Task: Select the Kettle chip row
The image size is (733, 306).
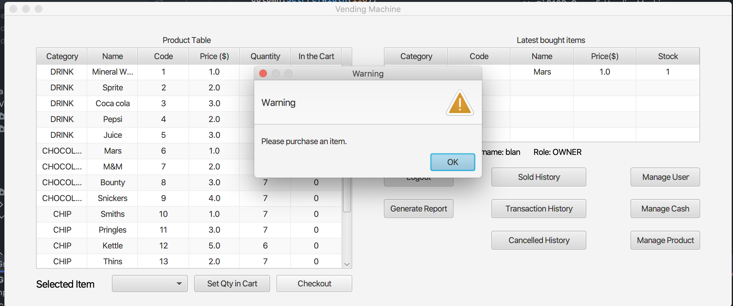Action: coord(113,246)
